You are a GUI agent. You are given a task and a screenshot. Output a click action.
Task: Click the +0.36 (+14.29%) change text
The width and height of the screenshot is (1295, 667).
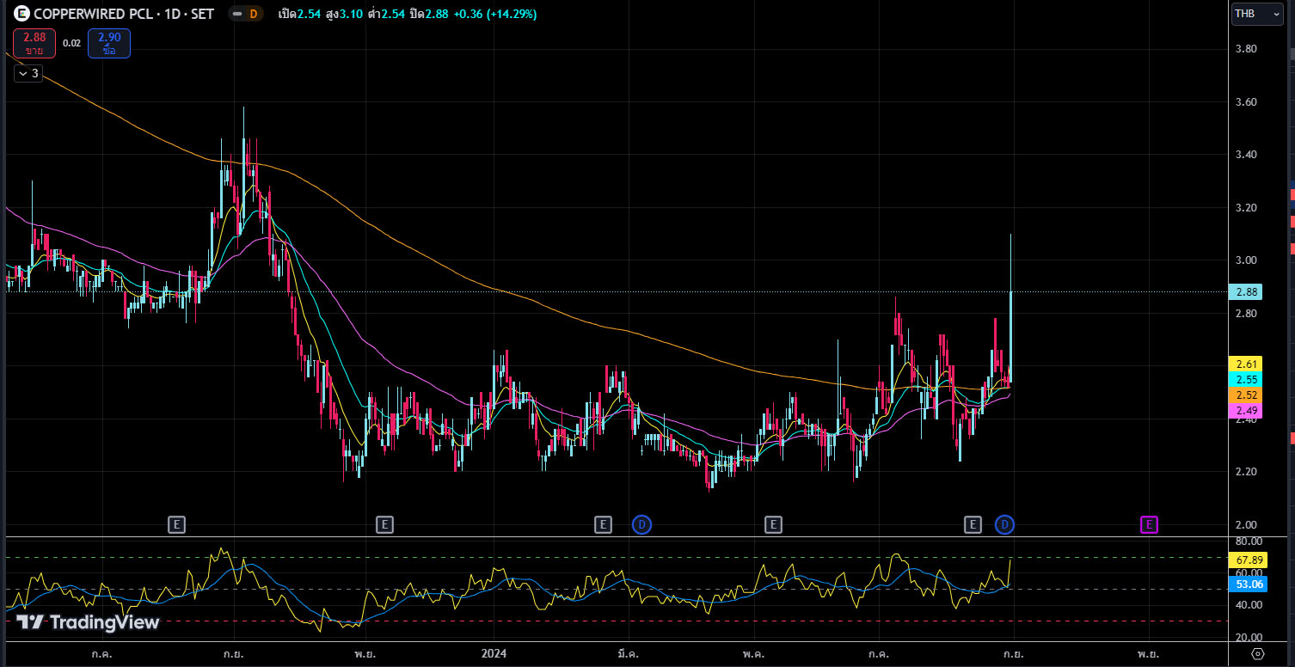[x=495, y=15]
